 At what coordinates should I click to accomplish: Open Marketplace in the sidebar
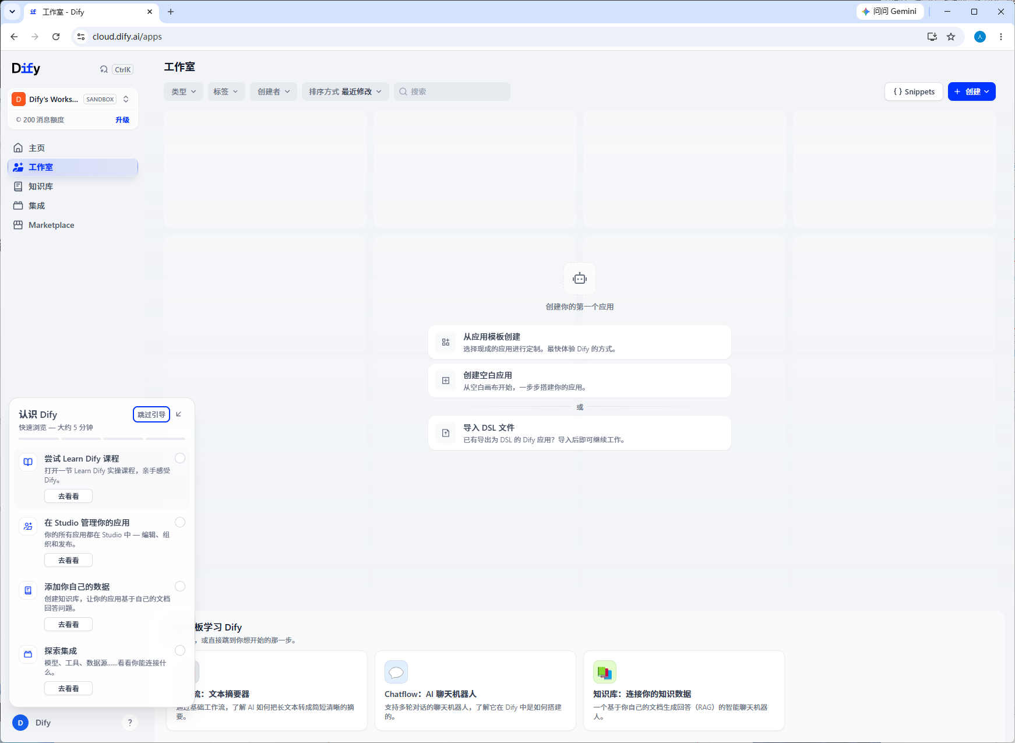pos(73,225)
